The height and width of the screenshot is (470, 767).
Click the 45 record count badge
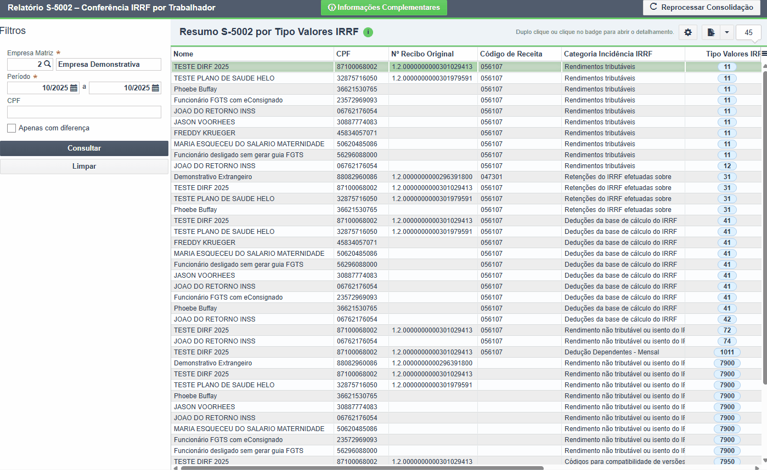pos(748,33)
